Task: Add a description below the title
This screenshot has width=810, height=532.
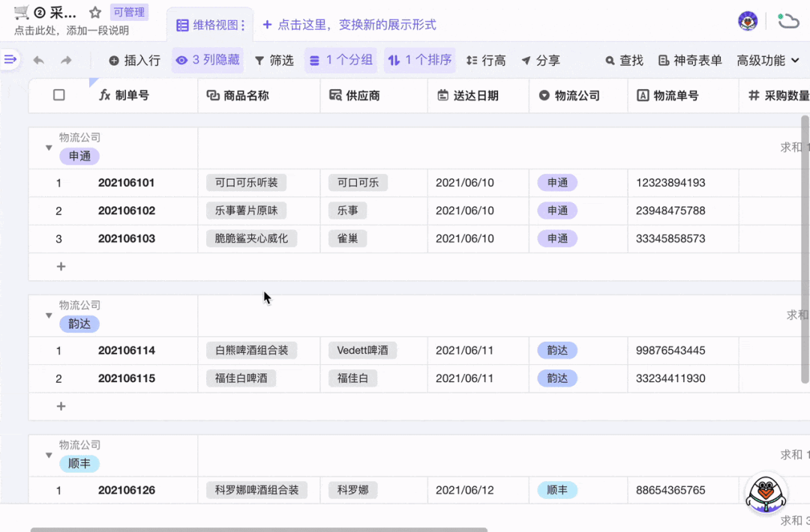Action: click(71, 31)
